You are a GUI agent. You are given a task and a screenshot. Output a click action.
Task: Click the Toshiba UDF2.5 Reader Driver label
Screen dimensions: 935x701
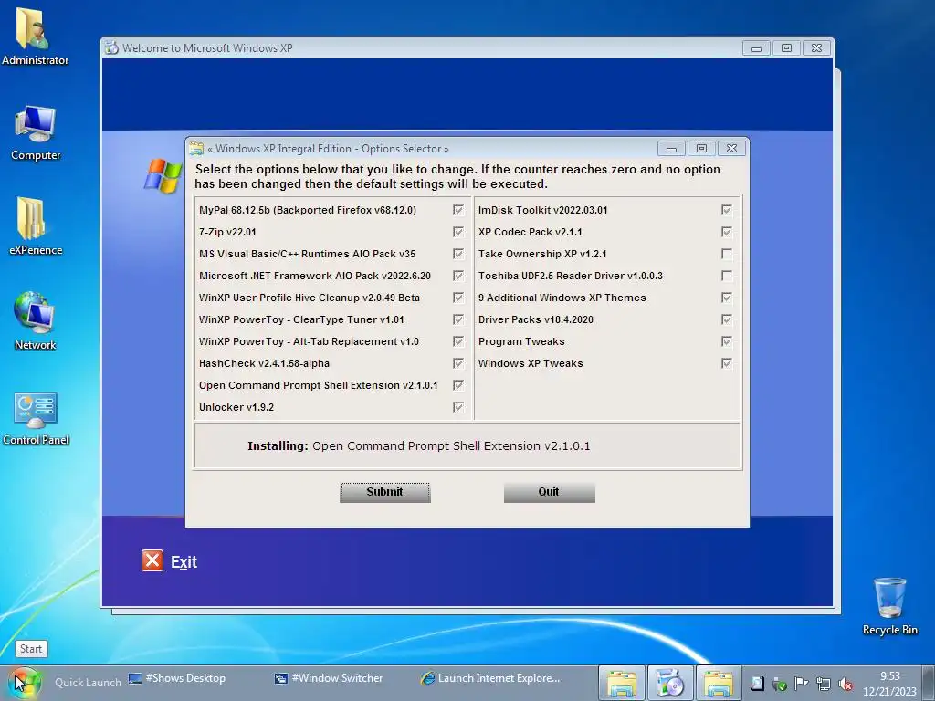point(570,276)
